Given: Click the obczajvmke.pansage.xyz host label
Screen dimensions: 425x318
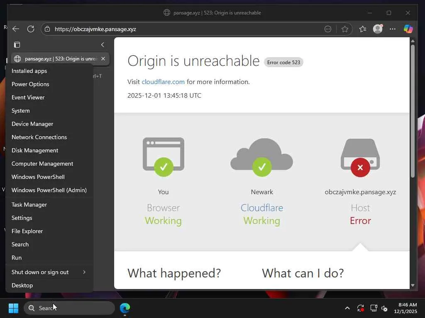Looking at the screenshot, I should point(360,192).
